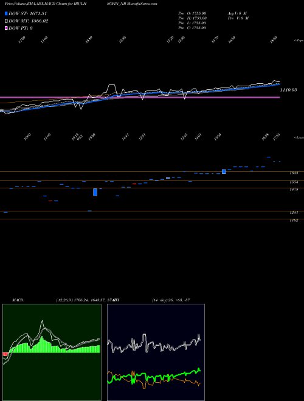
Task: Click the 'DOW ST: 1671.51' label
Action: [x=27, y=14]
